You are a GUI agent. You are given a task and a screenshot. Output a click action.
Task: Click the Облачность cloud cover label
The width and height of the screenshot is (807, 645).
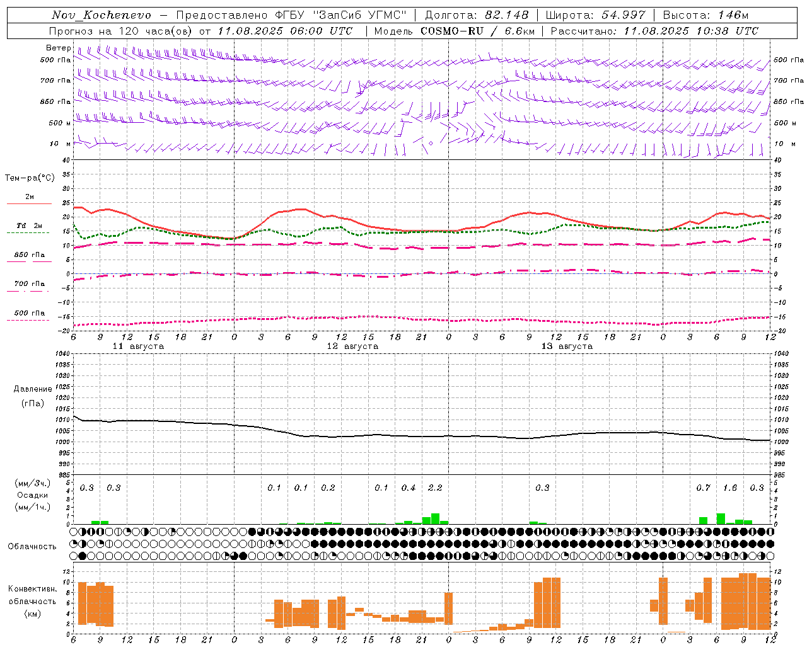tap(32, 546)
